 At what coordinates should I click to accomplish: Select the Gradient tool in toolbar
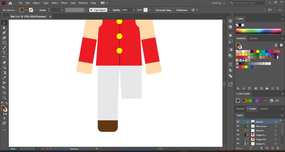(4, 73)
